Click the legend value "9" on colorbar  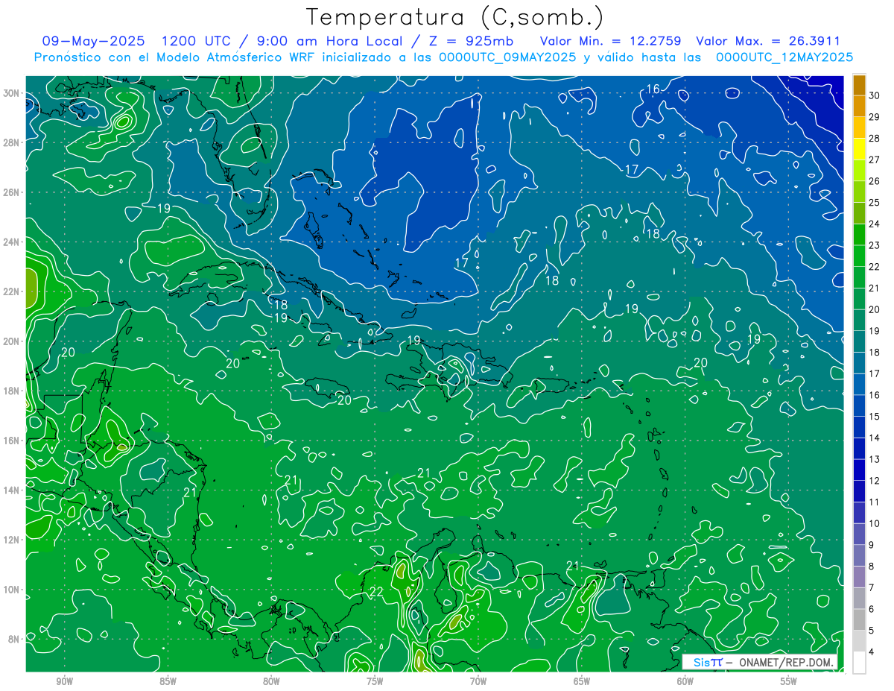tap(872, 546)
